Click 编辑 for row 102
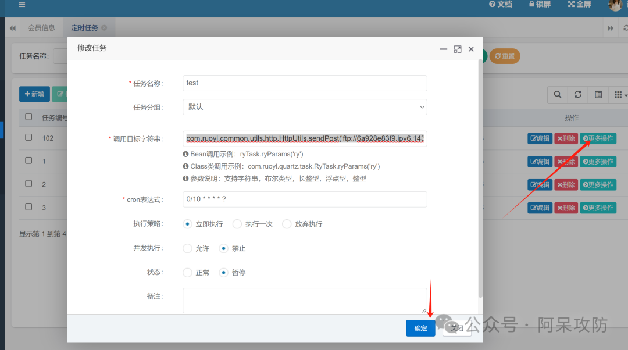This screenshot has width=628, height=350. (x=540, y=138)
